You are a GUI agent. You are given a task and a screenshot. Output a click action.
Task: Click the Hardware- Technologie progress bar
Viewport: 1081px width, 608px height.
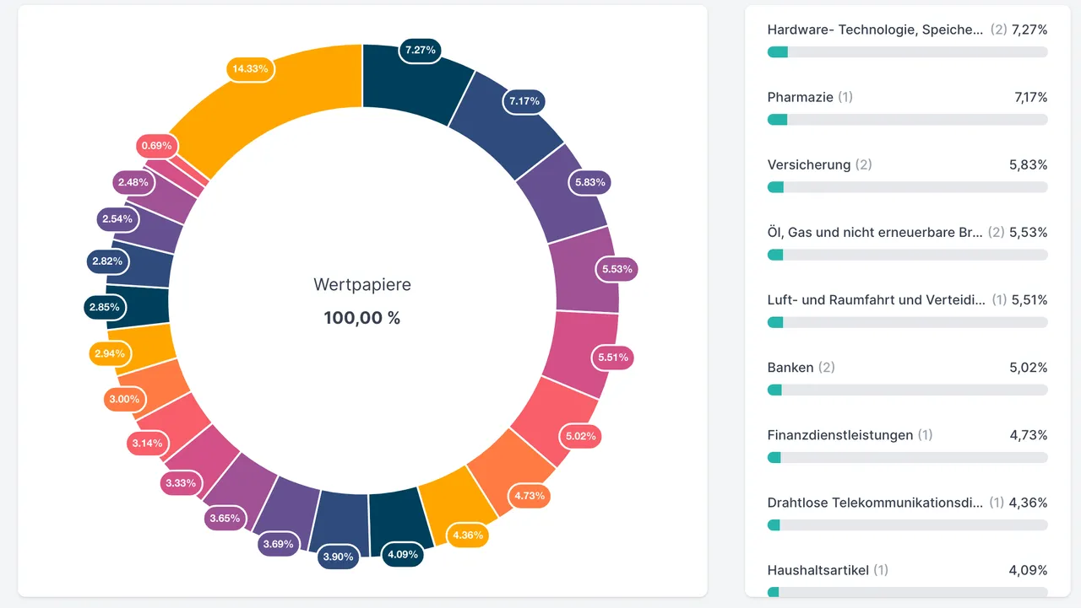(x=907, y=52)
